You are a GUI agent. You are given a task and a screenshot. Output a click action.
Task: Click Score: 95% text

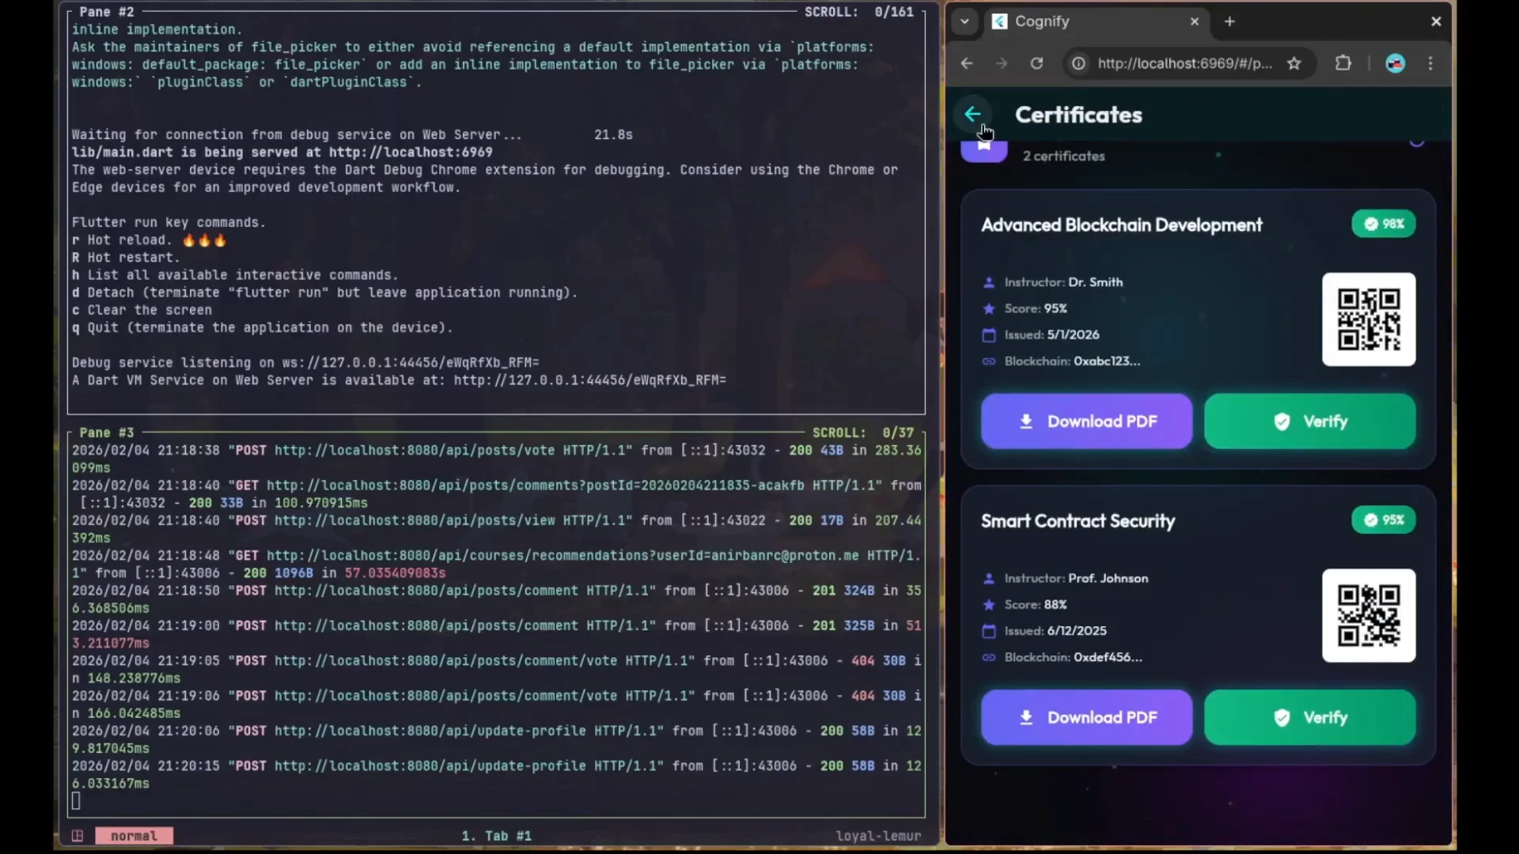pos(1036,308)
